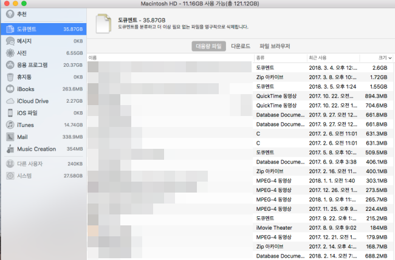Select the 704.6MB QuickTime 동영상 row
Viewport: 395px width, 260px height.
[240, 105]
